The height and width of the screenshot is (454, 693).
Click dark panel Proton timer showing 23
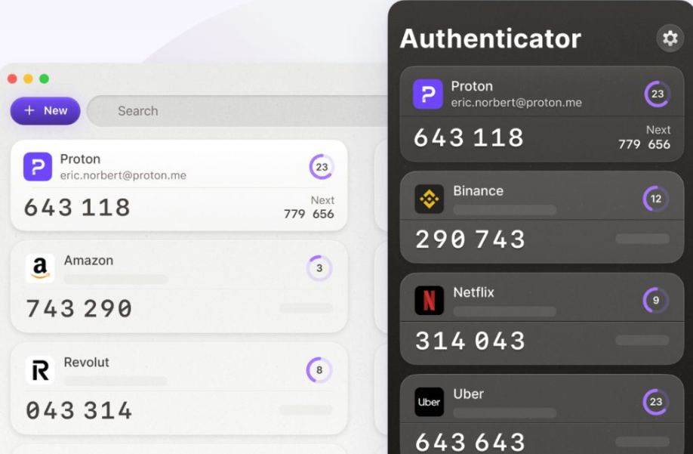tap(658, 94)
